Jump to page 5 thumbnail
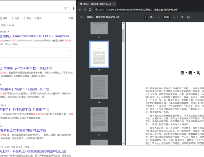The width and height of the screenshot is (204, 157). (x=99, y=119)
